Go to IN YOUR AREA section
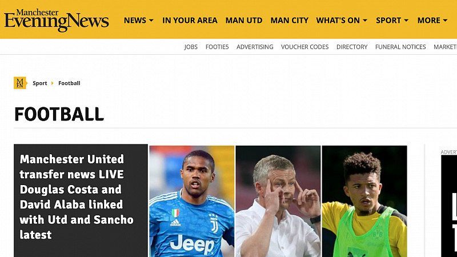The width and height of the screenshot is (457, 257). pos(190,21)
